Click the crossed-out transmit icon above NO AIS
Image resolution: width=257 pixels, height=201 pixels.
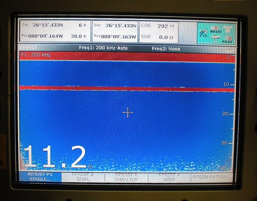(x=216, y=27)
